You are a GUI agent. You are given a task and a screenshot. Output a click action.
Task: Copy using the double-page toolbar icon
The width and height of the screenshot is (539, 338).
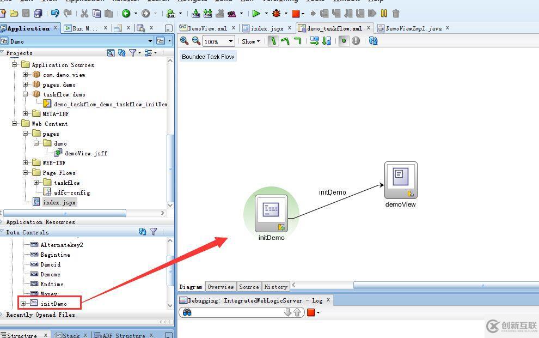click(x=97, y=14)
